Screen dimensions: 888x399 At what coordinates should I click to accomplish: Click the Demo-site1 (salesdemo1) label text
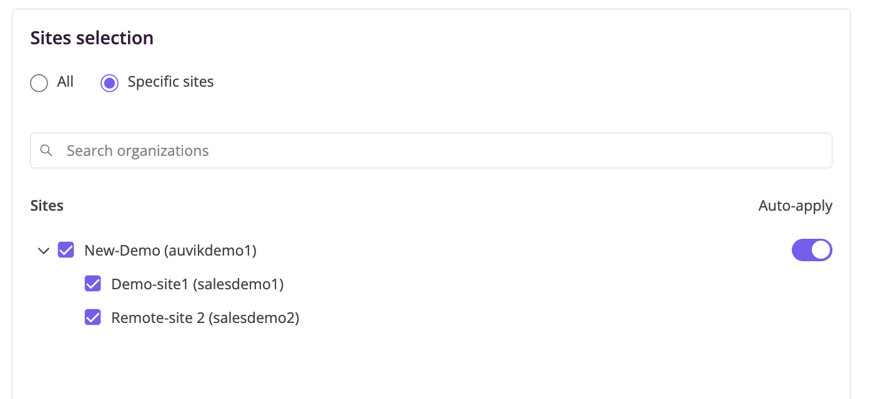[197, 284]
